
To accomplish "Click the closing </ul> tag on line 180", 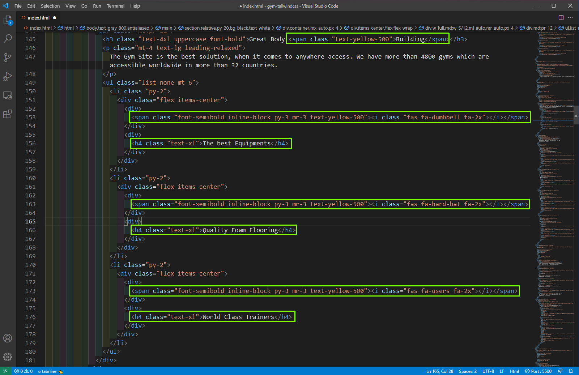I will 111,351.
